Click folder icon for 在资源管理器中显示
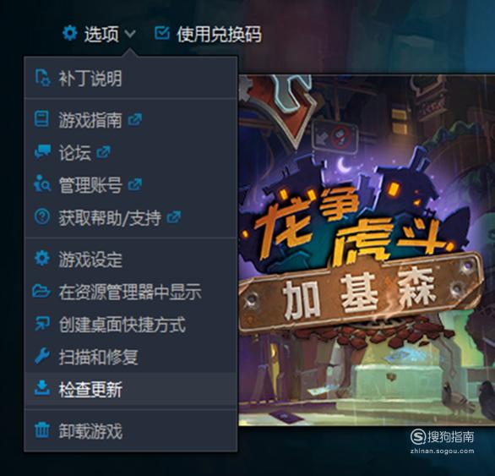 coord(41,291)
